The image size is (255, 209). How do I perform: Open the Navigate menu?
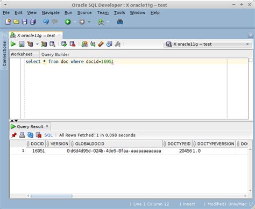tap(51, 13)
